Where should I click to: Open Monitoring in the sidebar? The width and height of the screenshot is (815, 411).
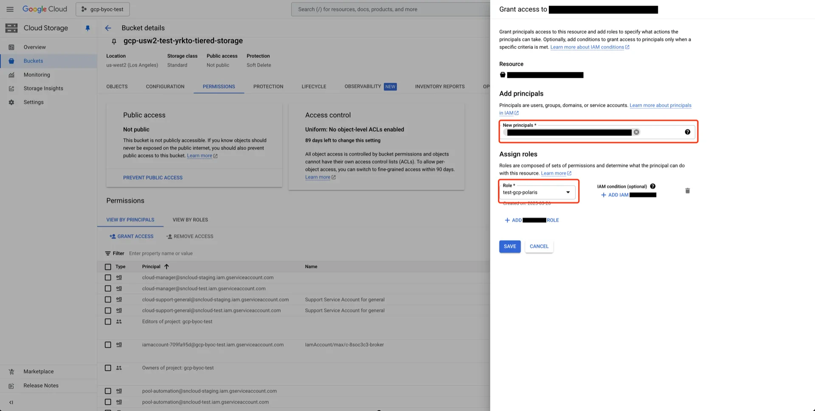(37, 75)
